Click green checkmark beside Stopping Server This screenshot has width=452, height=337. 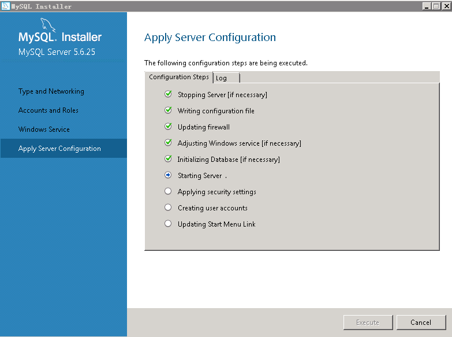tap(168, 94)
